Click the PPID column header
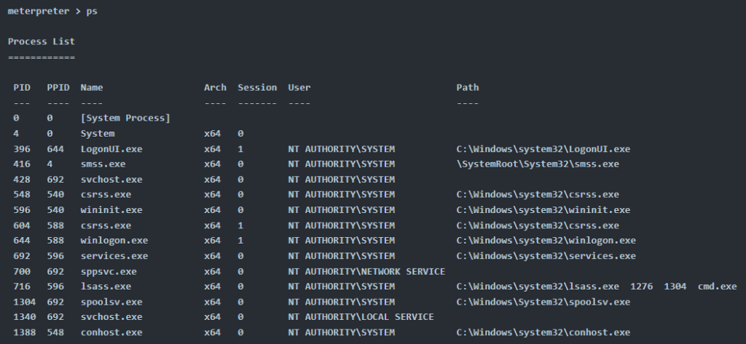Viewport: 746px width, 344px height. pos(58,87)
